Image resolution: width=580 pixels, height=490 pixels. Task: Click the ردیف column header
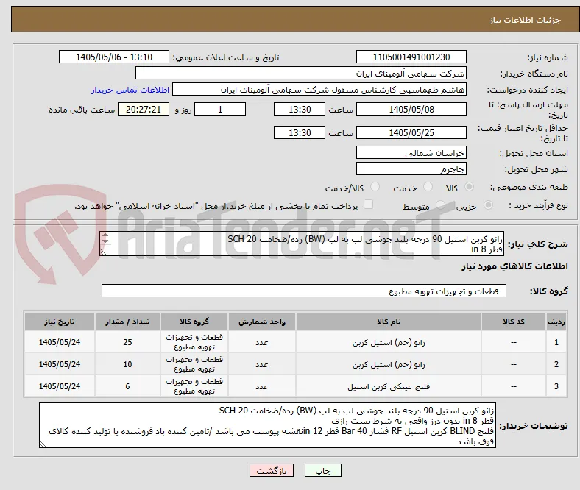556,322
